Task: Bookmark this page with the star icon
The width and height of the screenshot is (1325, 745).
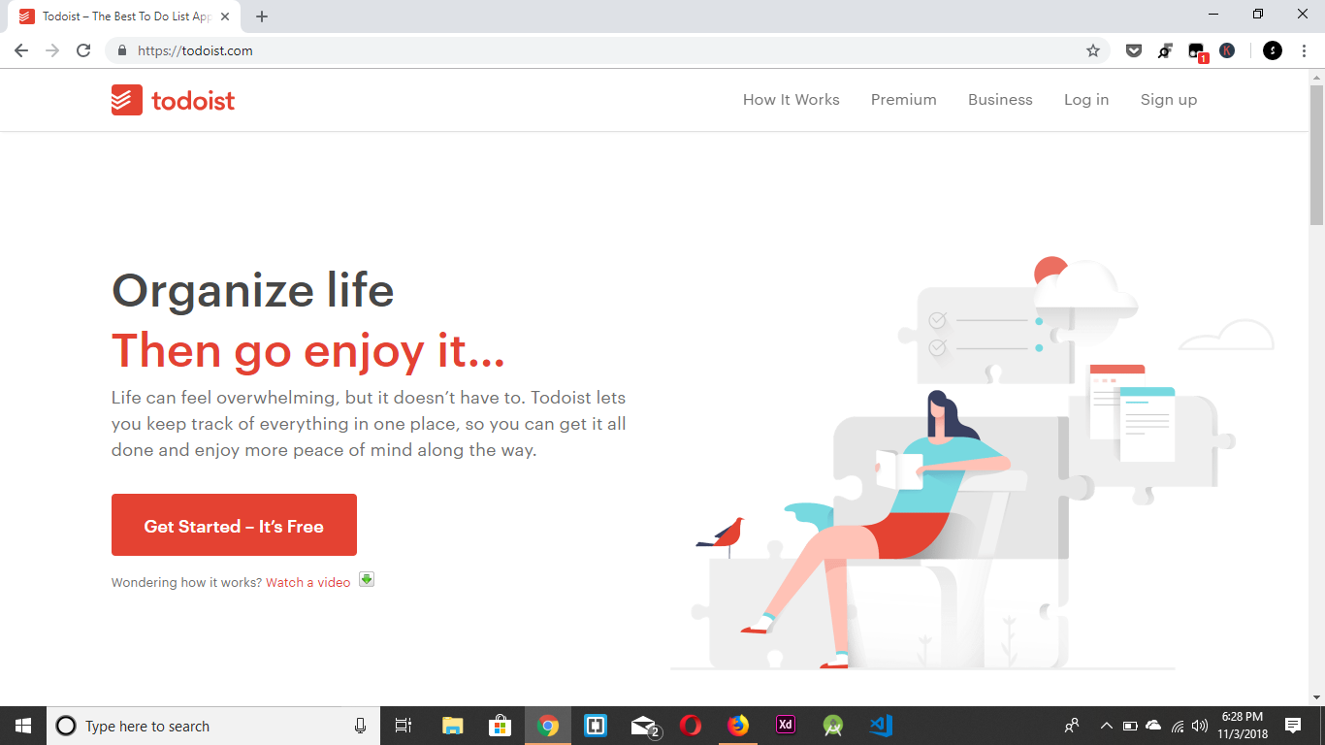Action: click(x=1093, y=50)
